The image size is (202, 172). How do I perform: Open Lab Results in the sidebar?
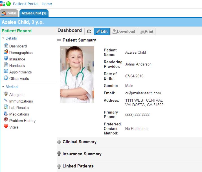coord(19,108)
